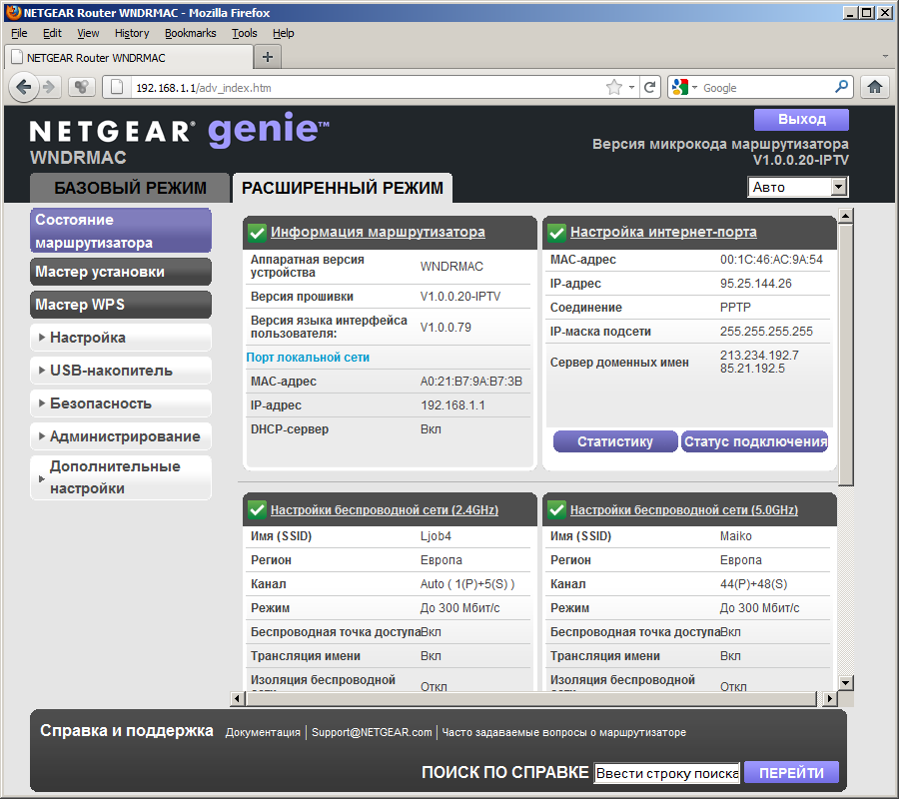The width and height of the screenshot is (899, 799).
Task: Click the forward navigation arrow
Action: [x=50, y=87]
